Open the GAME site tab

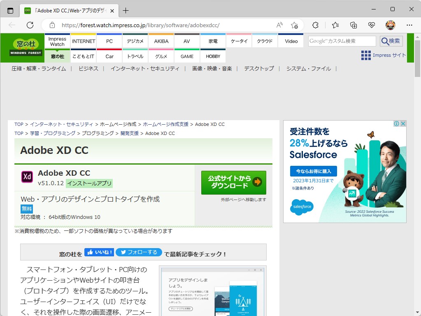(x=187, y=56)
